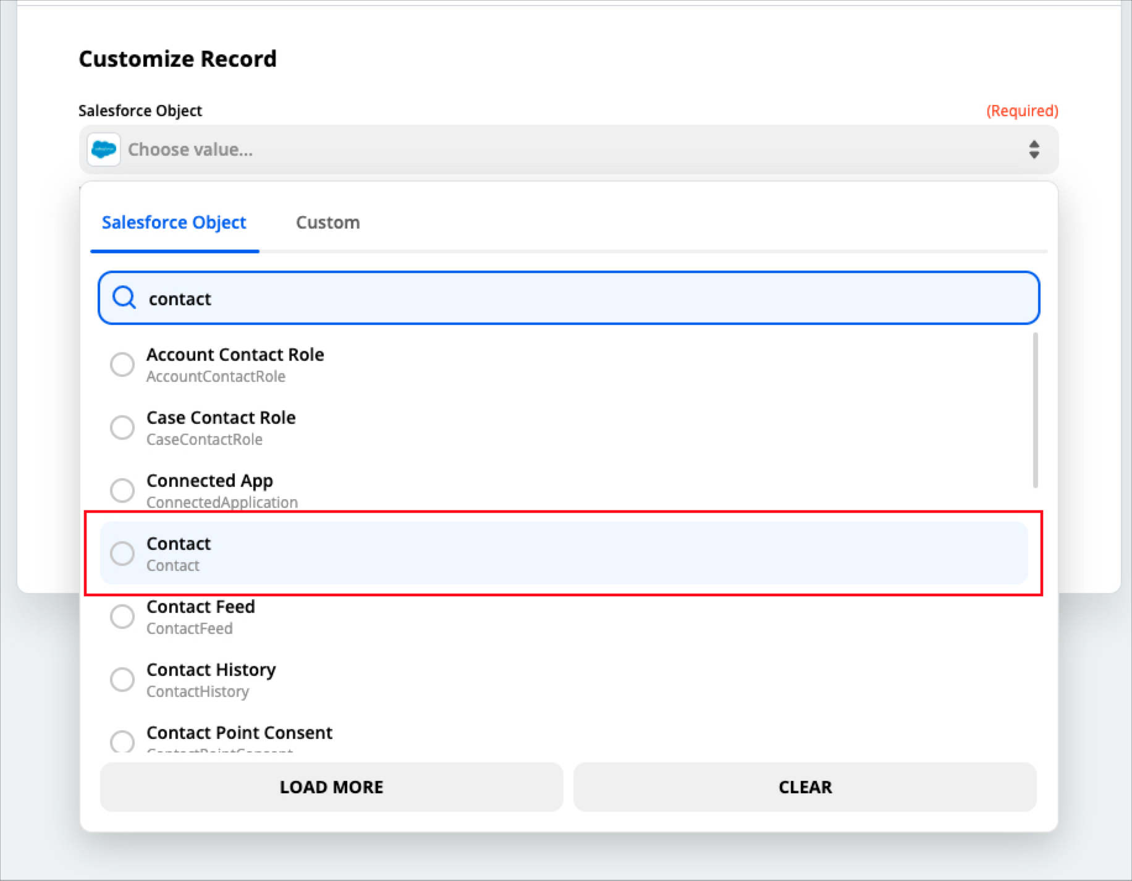The height and width of the screenshot is (881, 1132).
Task: Select the Account Contact Role radio button
Action: (122, 365)
